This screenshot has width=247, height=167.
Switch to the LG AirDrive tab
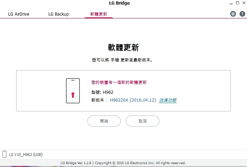coord(19,14)
